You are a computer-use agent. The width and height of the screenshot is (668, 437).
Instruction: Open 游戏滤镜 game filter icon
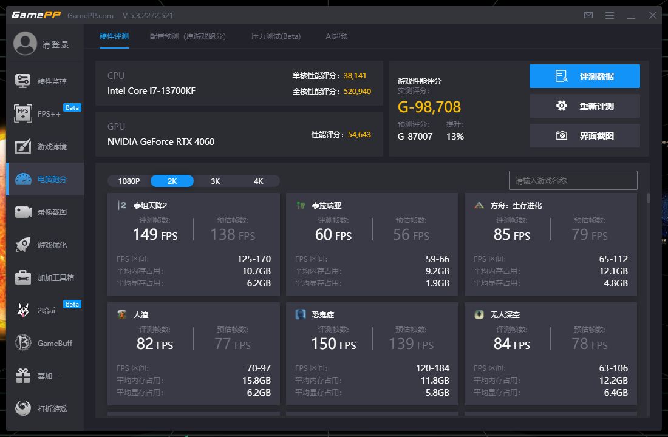[x=23, y=146]
